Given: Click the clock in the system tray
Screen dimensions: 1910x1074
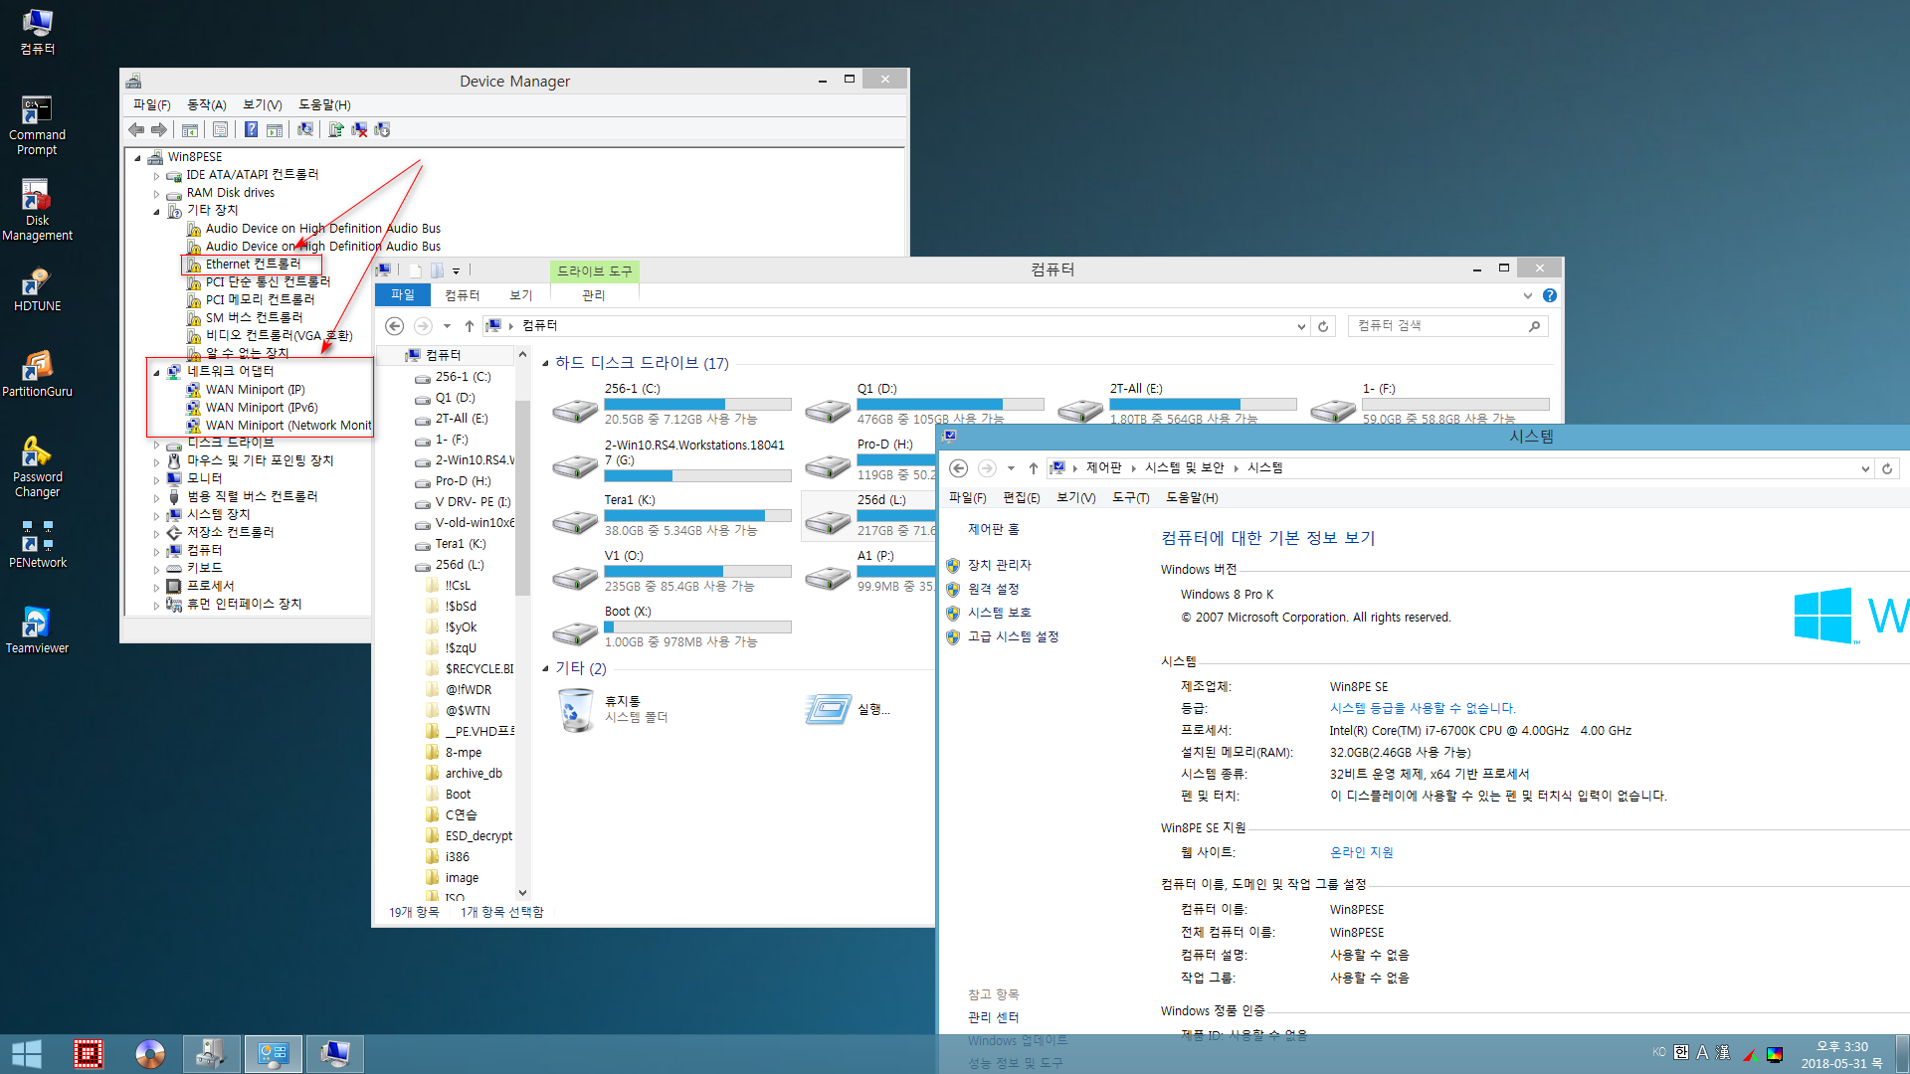Looking at the screenshot, I should click(1841, 1054).
